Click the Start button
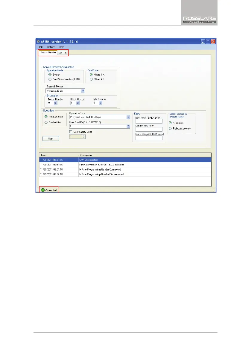This screenshot has width=251, height=357. pyautogui.click(x=51, y=139)
